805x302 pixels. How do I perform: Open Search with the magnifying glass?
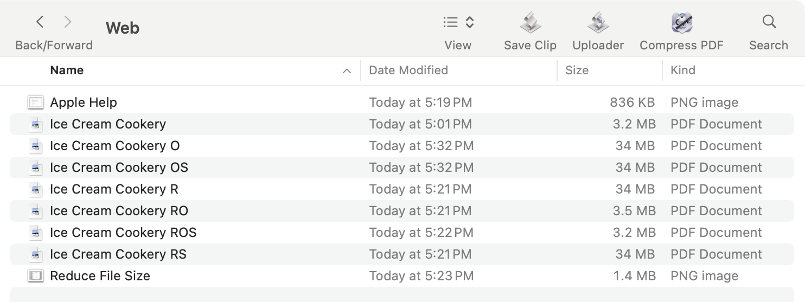pyautogui.click(x=768, y=22)
